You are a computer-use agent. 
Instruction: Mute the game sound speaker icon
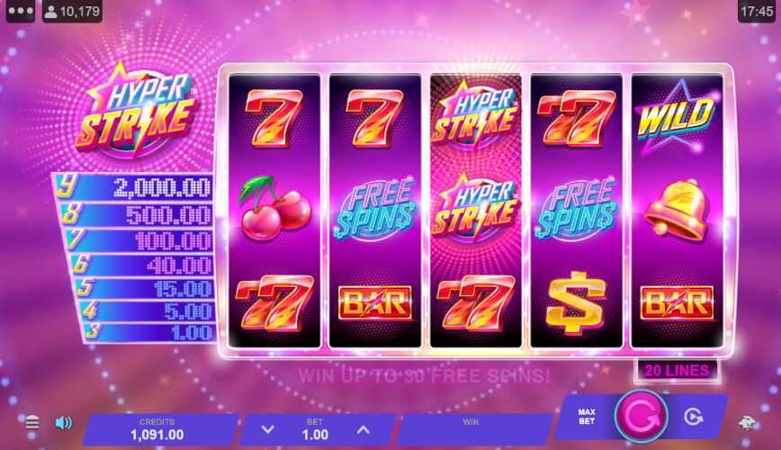coord(63,423)
